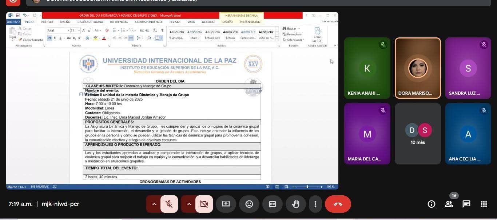
Task: Open the chat panel icon
Action: [x=466, y=204]
